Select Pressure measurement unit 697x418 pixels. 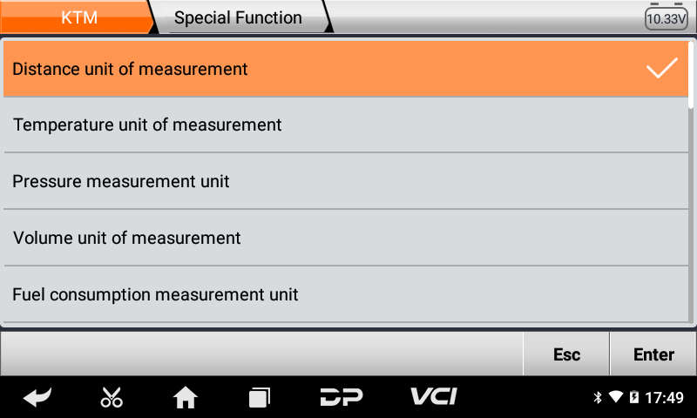pos(346,181)
